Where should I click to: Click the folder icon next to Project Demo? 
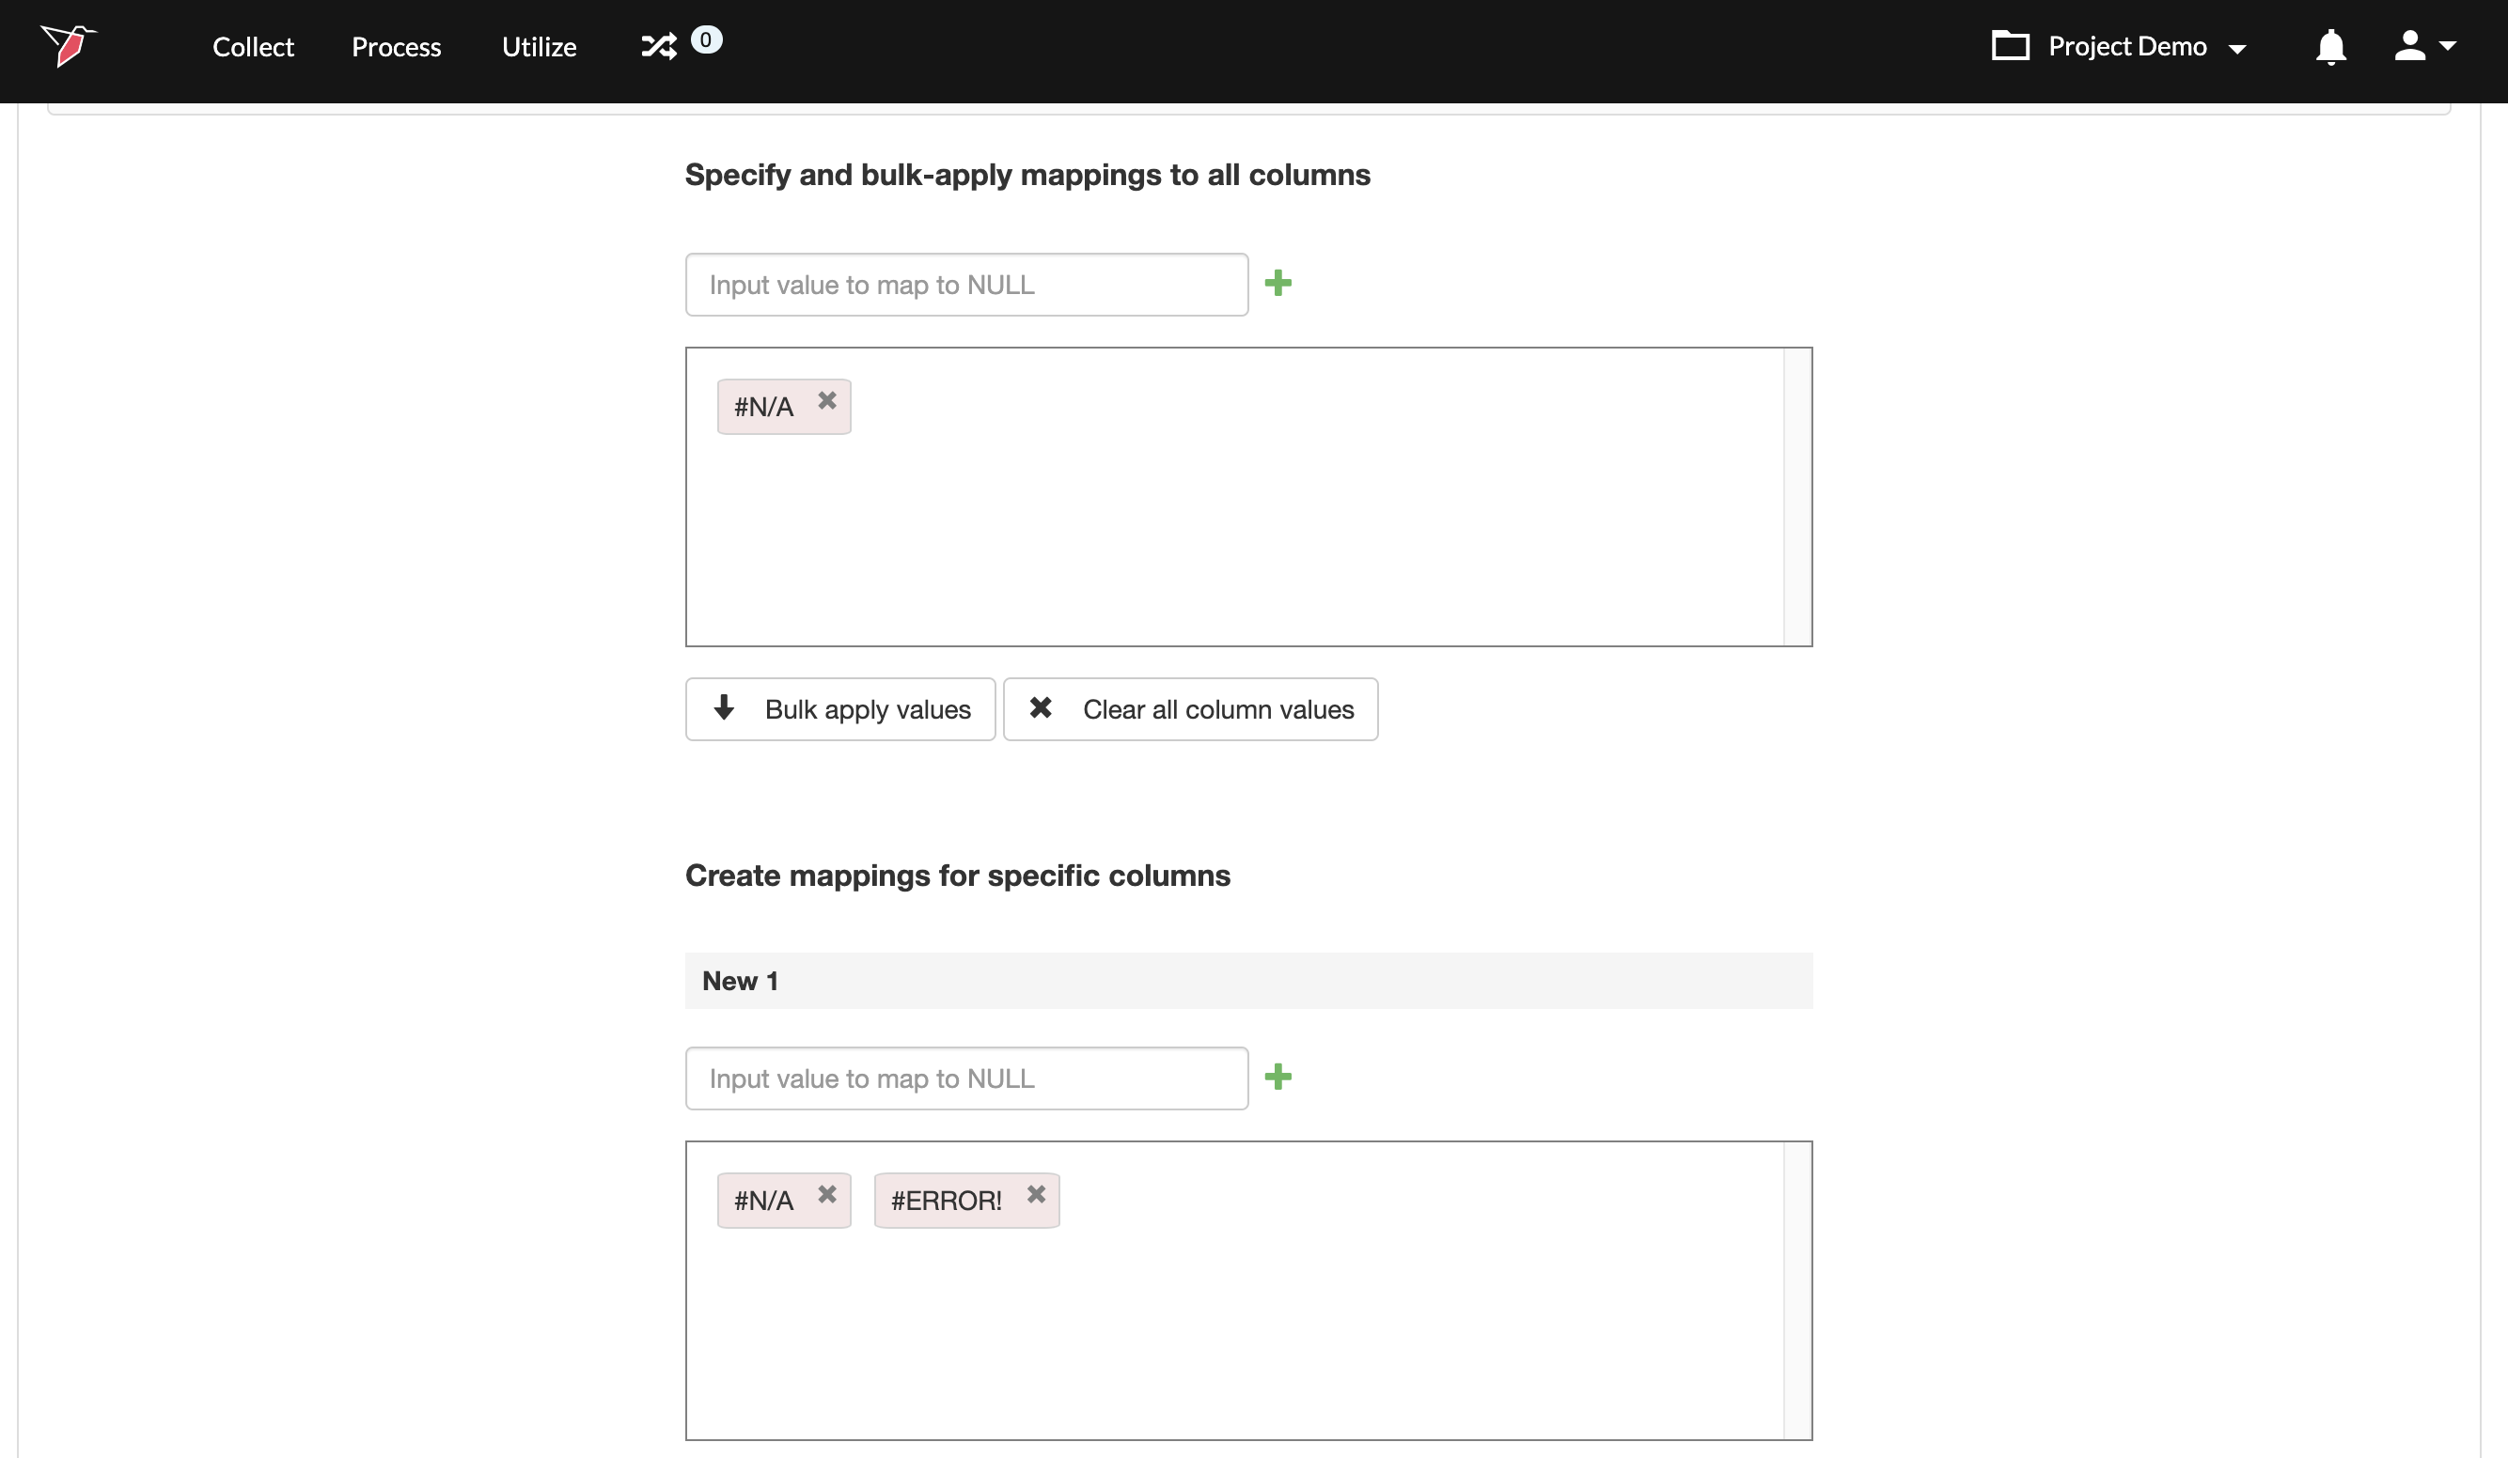(2010, 46)
